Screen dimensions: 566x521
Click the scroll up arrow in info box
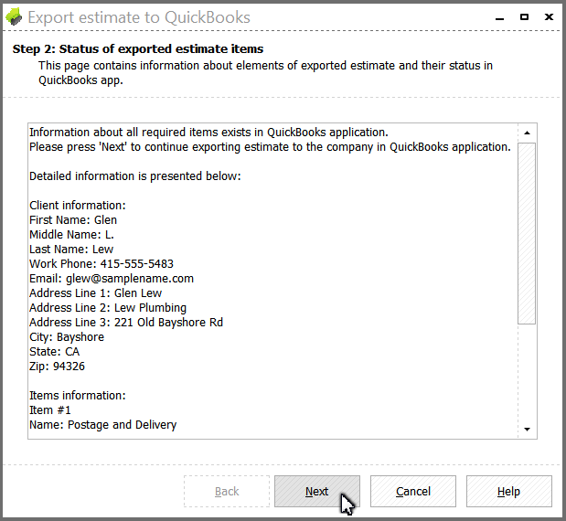click(527, 133)
